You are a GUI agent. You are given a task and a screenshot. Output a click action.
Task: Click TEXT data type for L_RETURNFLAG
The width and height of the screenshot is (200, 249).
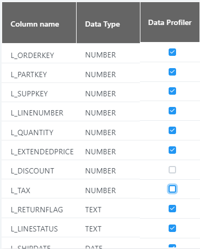click(x=93, y=210)
